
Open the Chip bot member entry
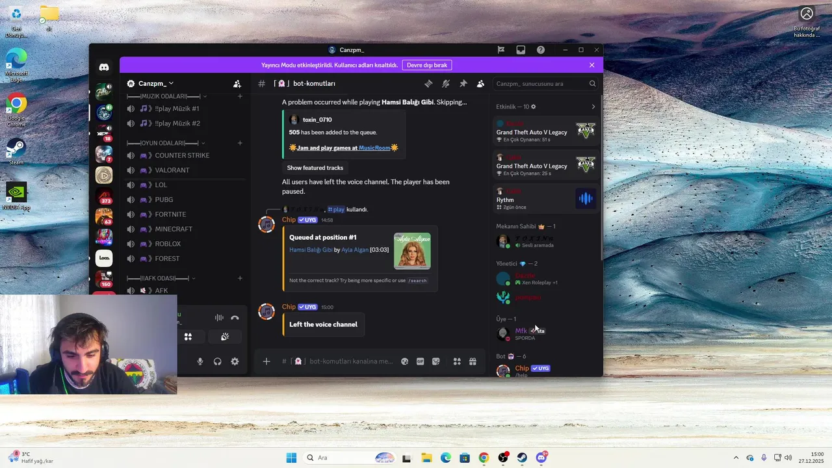545,370
